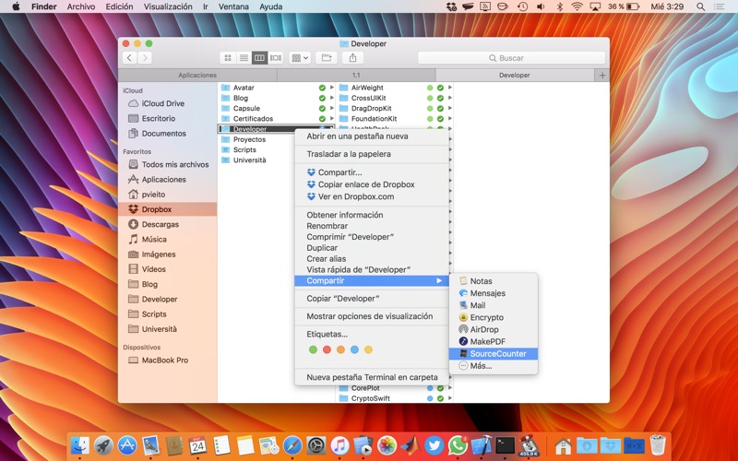Viewport: 738px width, 461px height.
Task: Open Calendar showing 24 in Dock
Action: click(197, 445)
